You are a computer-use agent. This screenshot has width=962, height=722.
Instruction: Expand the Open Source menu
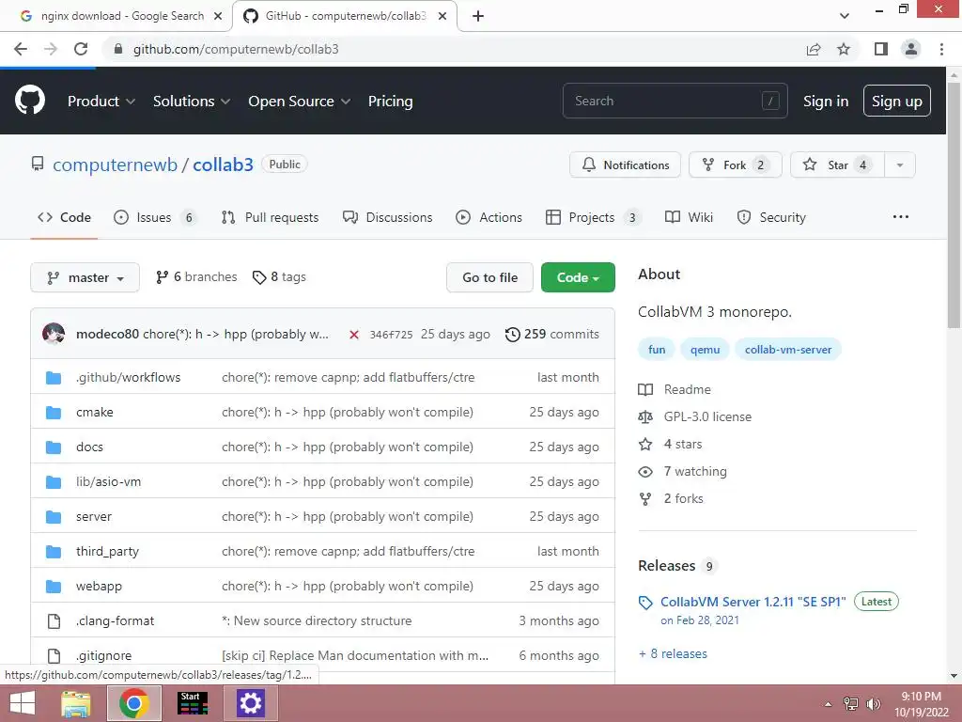point(300,101)
